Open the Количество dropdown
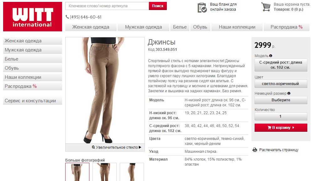Image resolution: width=312 pixels, height=181 pixels. pos(281,116)
